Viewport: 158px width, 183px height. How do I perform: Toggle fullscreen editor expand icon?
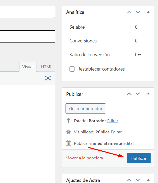pos(48,78)
